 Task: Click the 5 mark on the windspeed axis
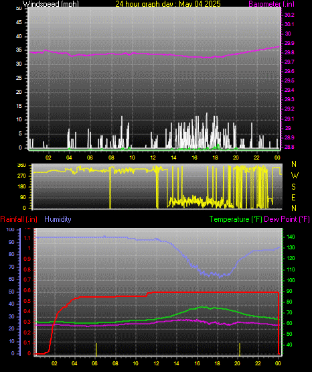[20, 133]
